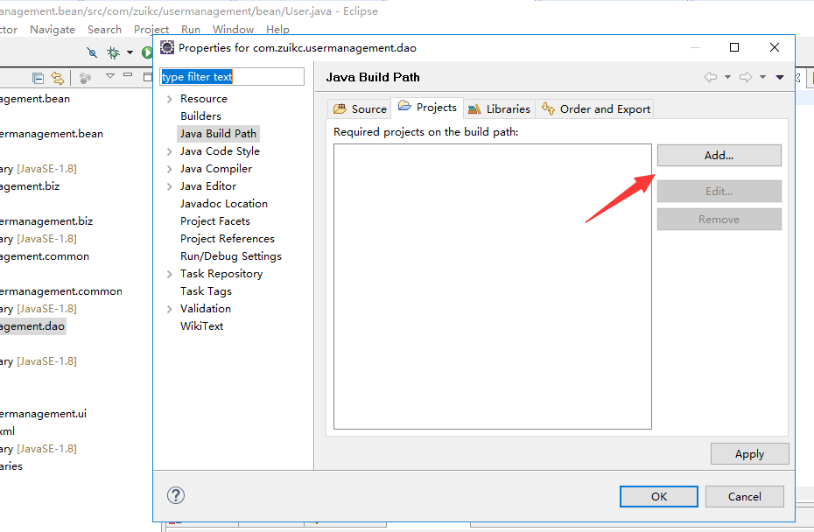Open the forward history dropdown arrow

pyautogui.click(x=762, y=77)
